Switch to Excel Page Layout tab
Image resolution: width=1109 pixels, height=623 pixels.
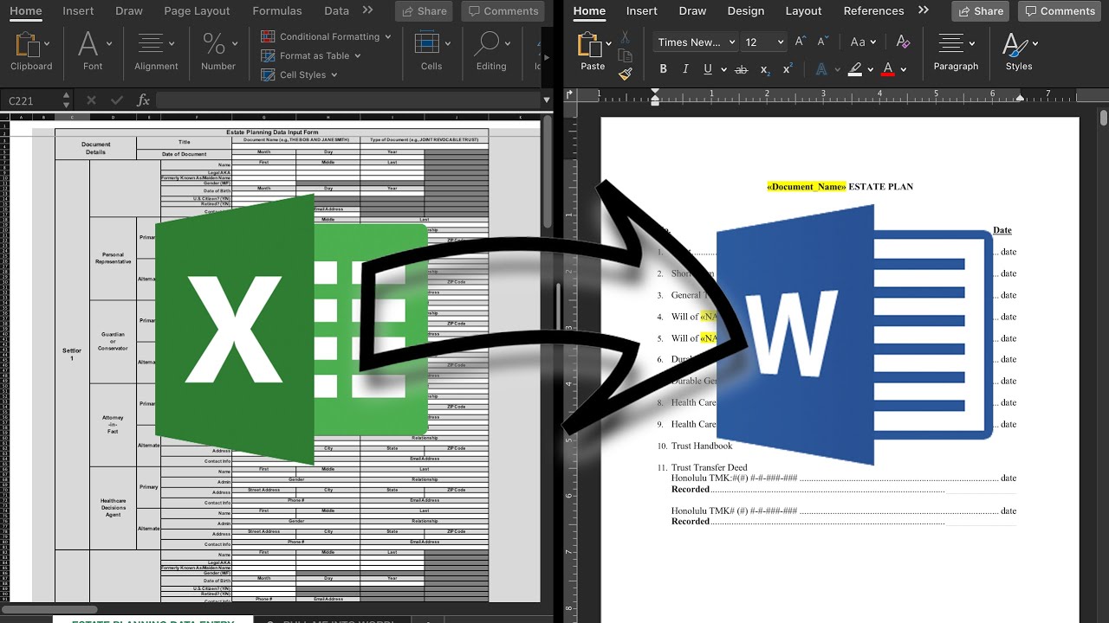(x=198, y=11)
